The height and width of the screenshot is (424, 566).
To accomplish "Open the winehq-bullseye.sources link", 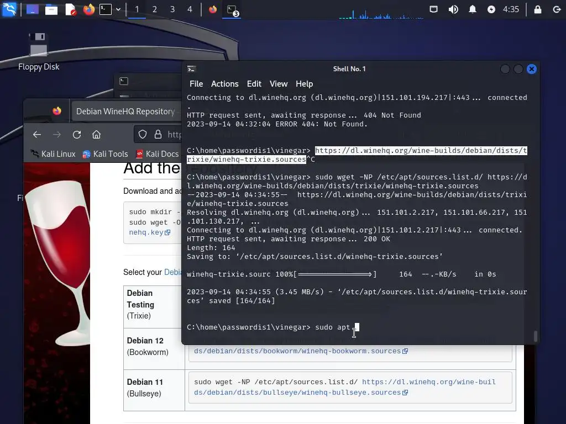I will point(301,393).
